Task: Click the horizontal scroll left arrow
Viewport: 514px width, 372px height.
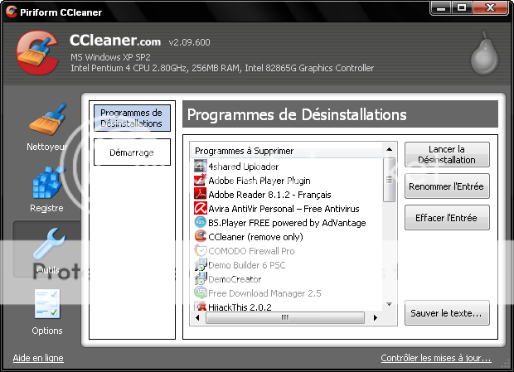Action: point(197,317)
